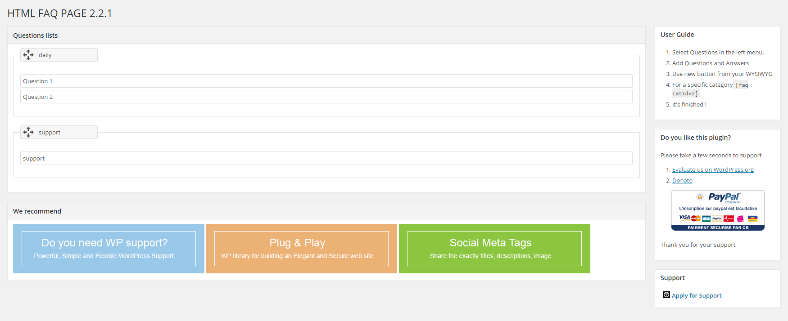Viewport: 788px width, 321px height.
Task: Open the Question 2 entry
Action: coord(326,97)
